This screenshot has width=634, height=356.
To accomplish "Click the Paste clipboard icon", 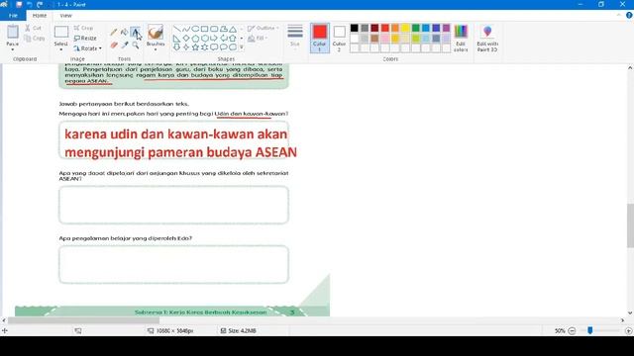I will 13,32.
